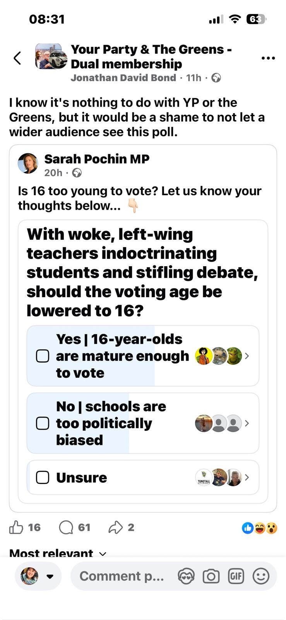Screen dimensions: 286x620
Task: Open the Sarah Pochin MP profile link
Action: click(x=97, y=159)
